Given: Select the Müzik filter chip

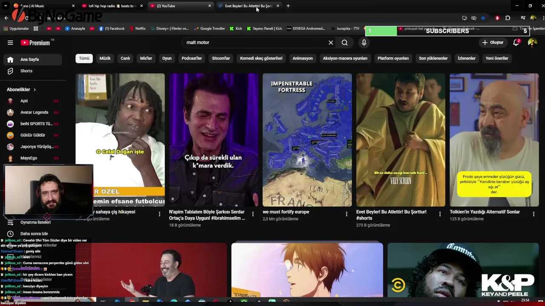Looking at the screenshot, I should [105, 58].
